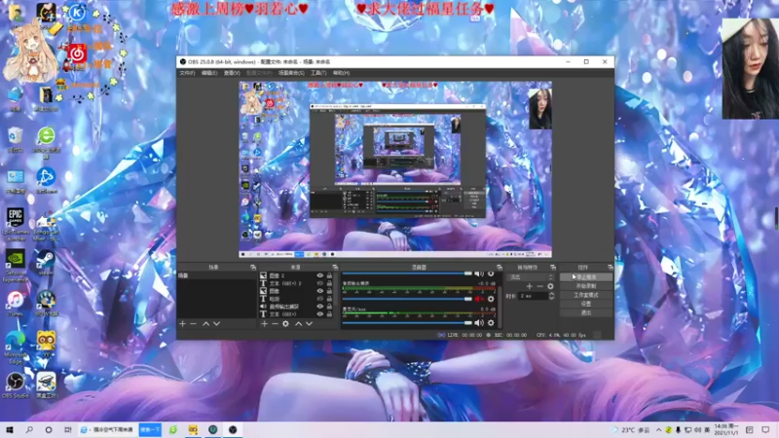This screenshot has height=438, width=779.
Task: Open the 文件(F) menu in OBS
Action: pos(187,73)
